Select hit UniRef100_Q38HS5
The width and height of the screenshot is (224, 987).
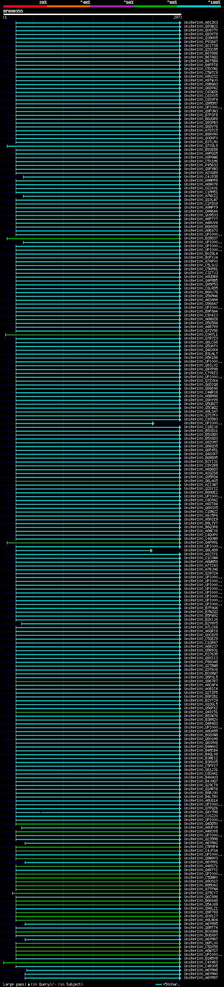201,38
